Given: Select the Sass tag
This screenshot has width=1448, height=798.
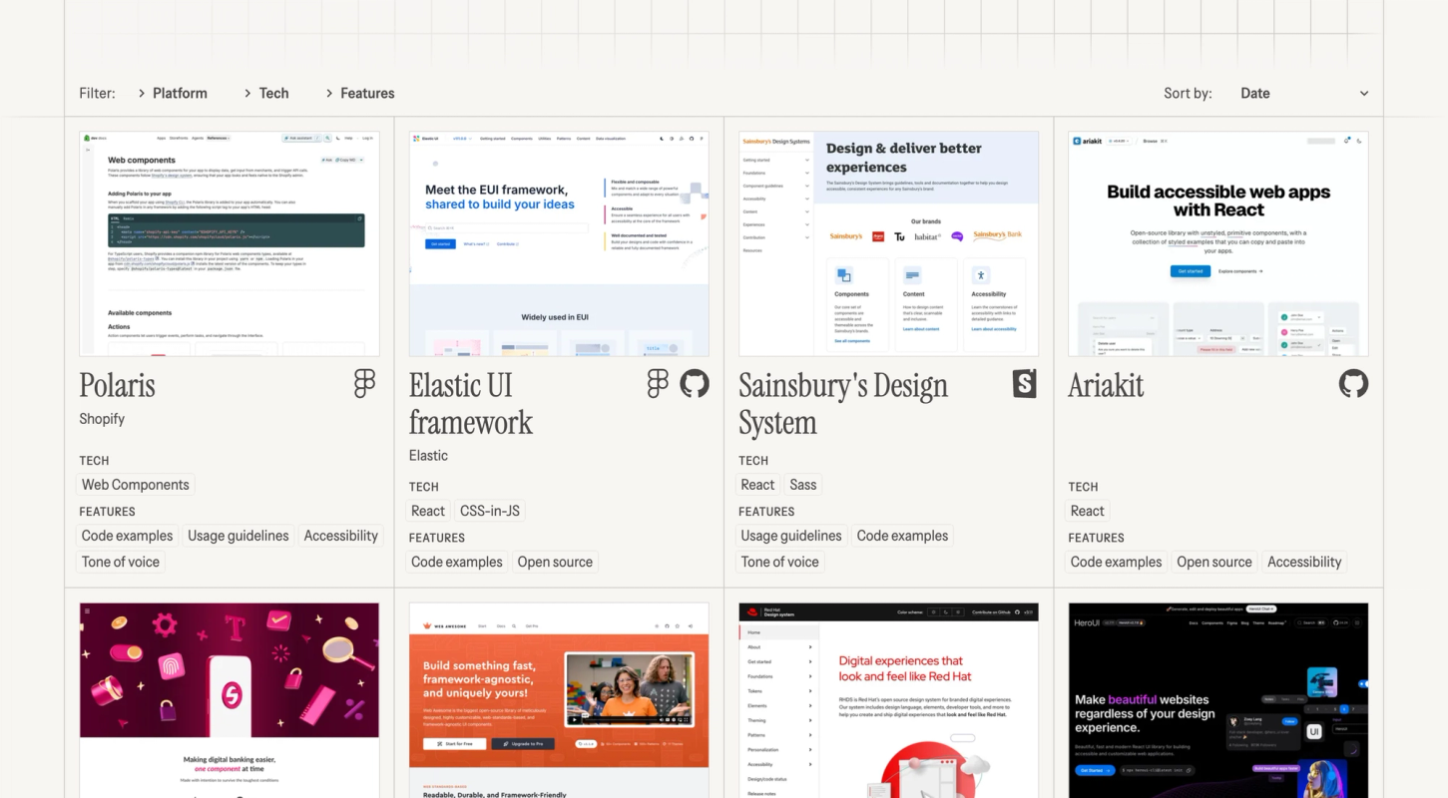Looking at the screenshot, I should tap(803, 485).
